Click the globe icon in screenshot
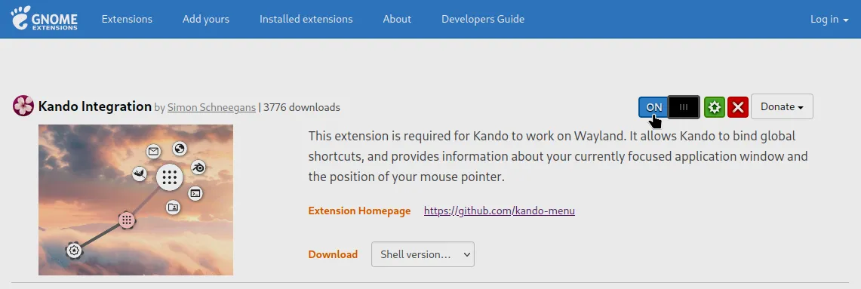 pos(180,149)
